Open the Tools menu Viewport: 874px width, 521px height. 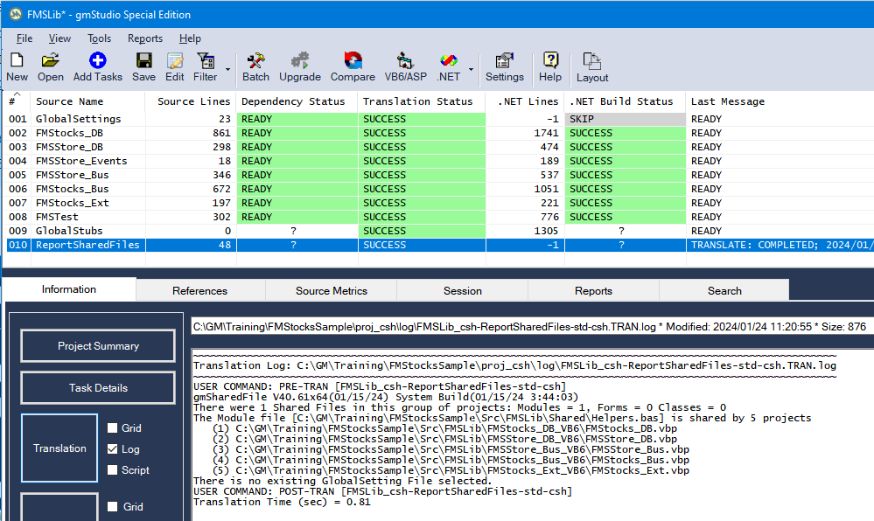(99, 38)
